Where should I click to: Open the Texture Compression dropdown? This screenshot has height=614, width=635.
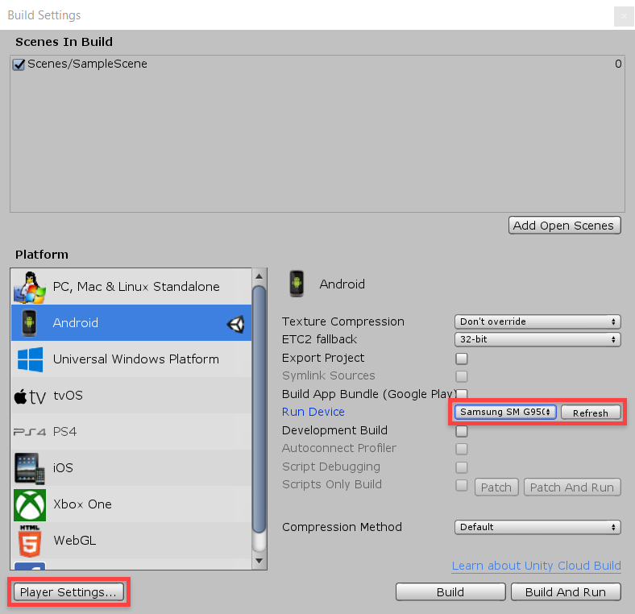[537, 322]
